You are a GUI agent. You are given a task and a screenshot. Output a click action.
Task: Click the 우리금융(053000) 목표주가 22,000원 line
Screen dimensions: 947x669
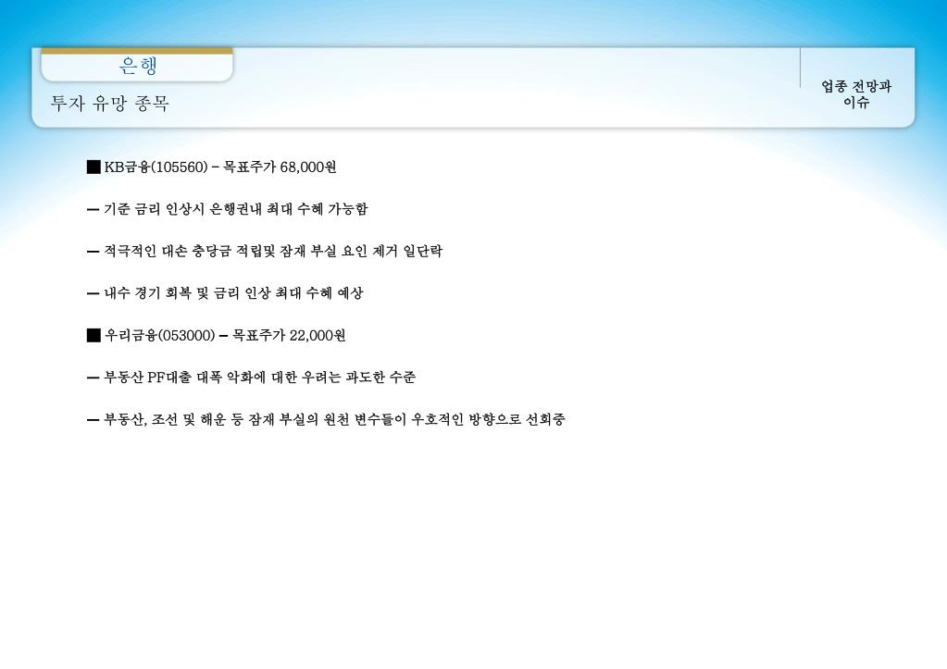coord(217,335)
